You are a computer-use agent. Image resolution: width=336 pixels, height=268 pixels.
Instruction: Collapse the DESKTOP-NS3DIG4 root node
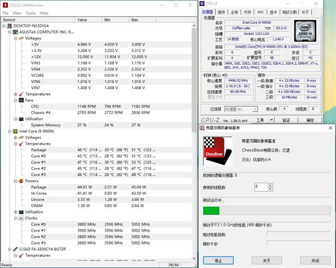(x=4, y=26)
